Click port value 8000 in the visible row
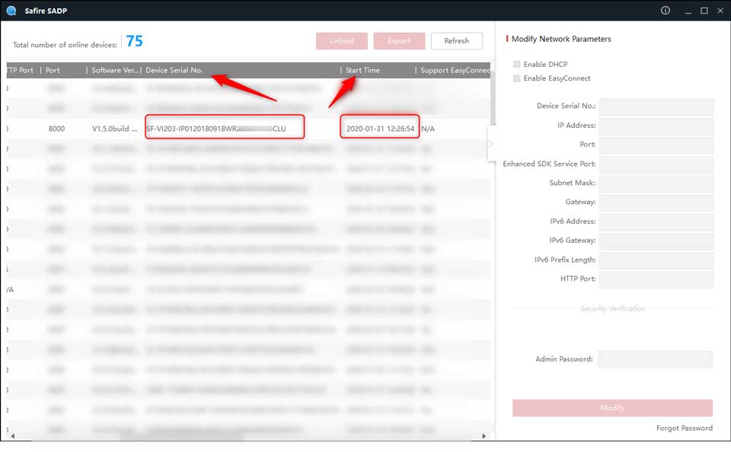 point(56,129)
